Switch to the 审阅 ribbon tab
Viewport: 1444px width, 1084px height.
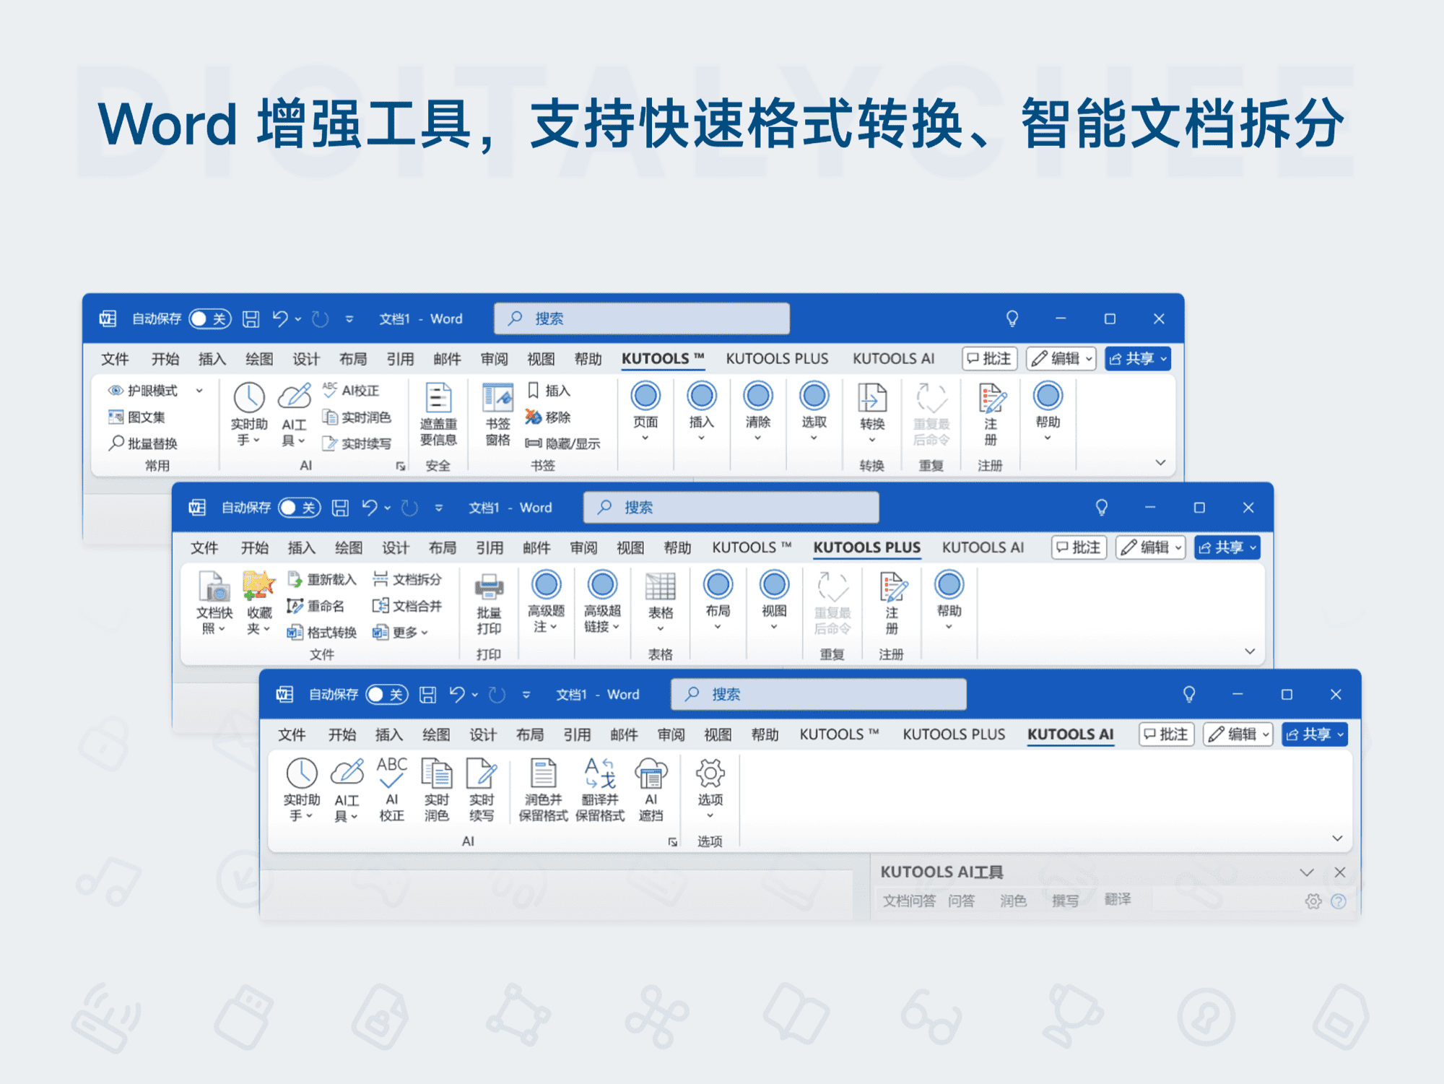pyautogui.click(x=671, y=734)
